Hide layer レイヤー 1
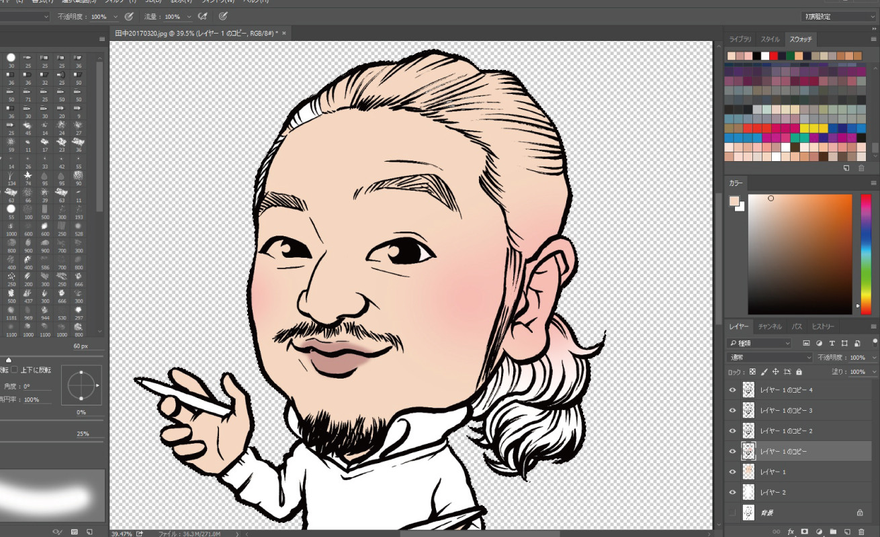Screen dimensions: 880x537 tap(733, 472)
